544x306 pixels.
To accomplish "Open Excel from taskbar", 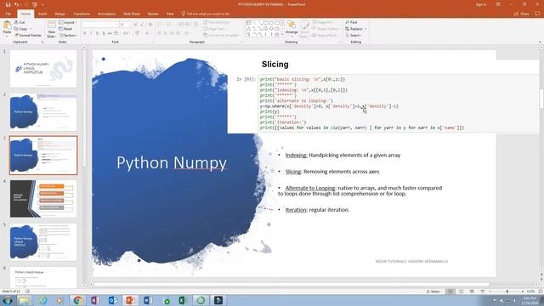I will 183,300.
